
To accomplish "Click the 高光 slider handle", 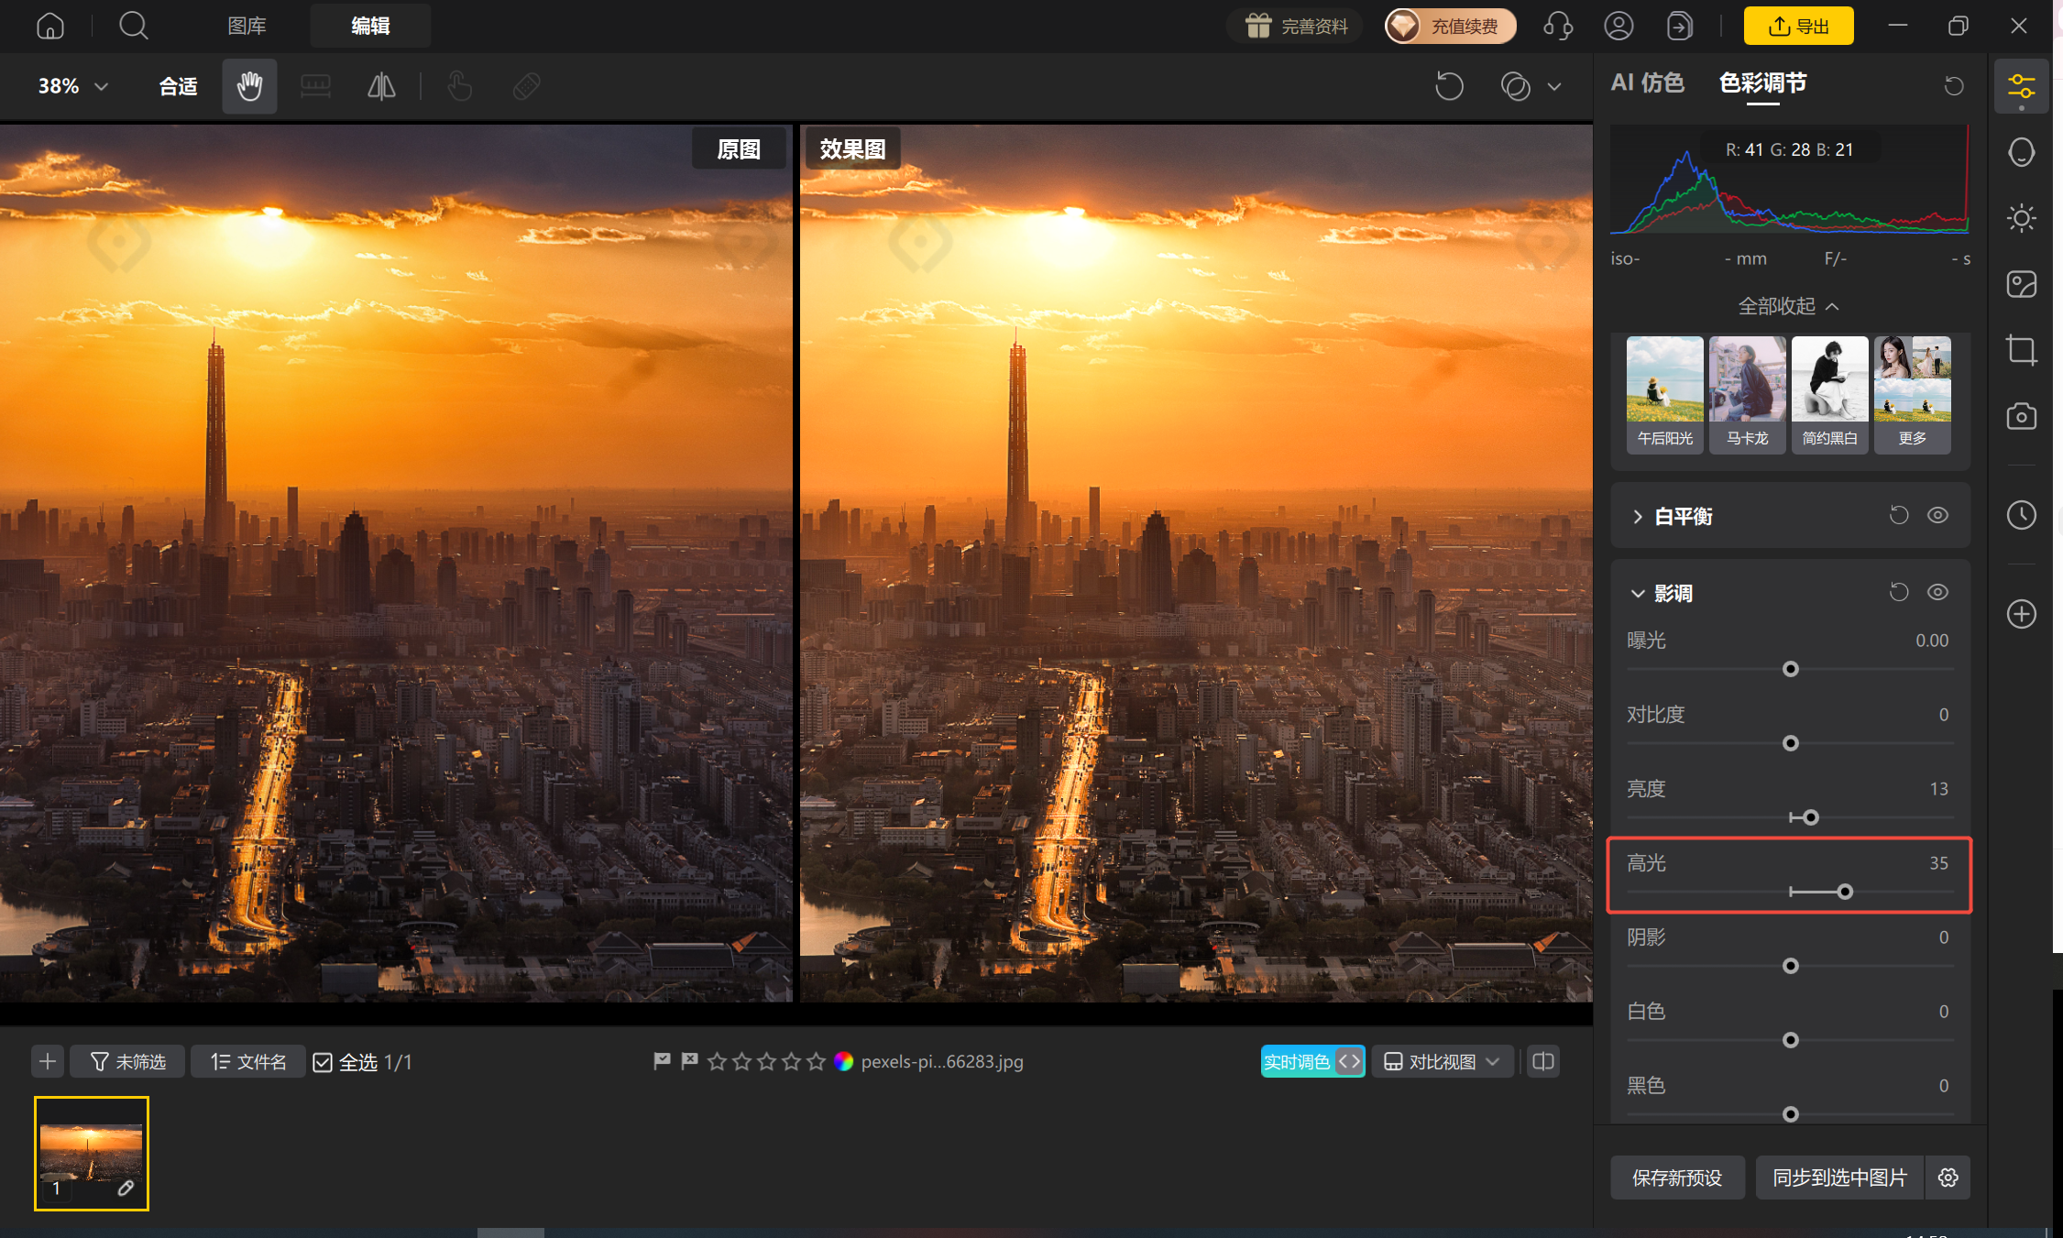I will [1845, 892].
